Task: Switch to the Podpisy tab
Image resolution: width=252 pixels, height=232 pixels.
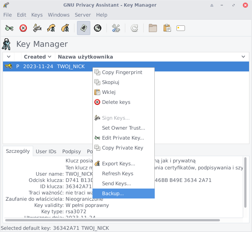Action: pos(71,151)
